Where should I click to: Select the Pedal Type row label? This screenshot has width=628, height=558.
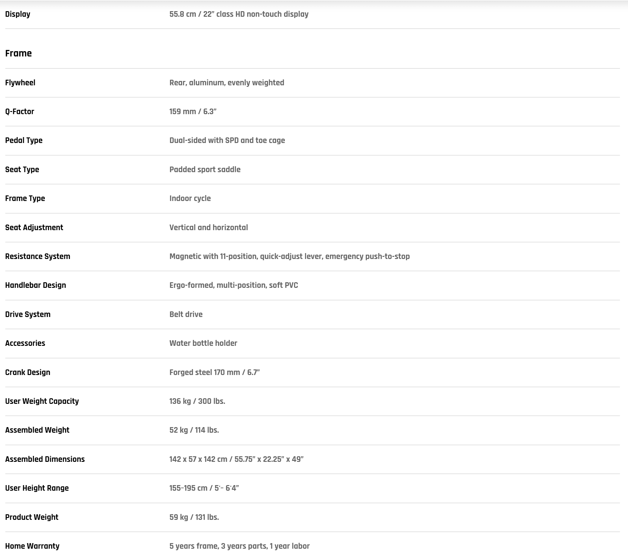coord(24,141)
